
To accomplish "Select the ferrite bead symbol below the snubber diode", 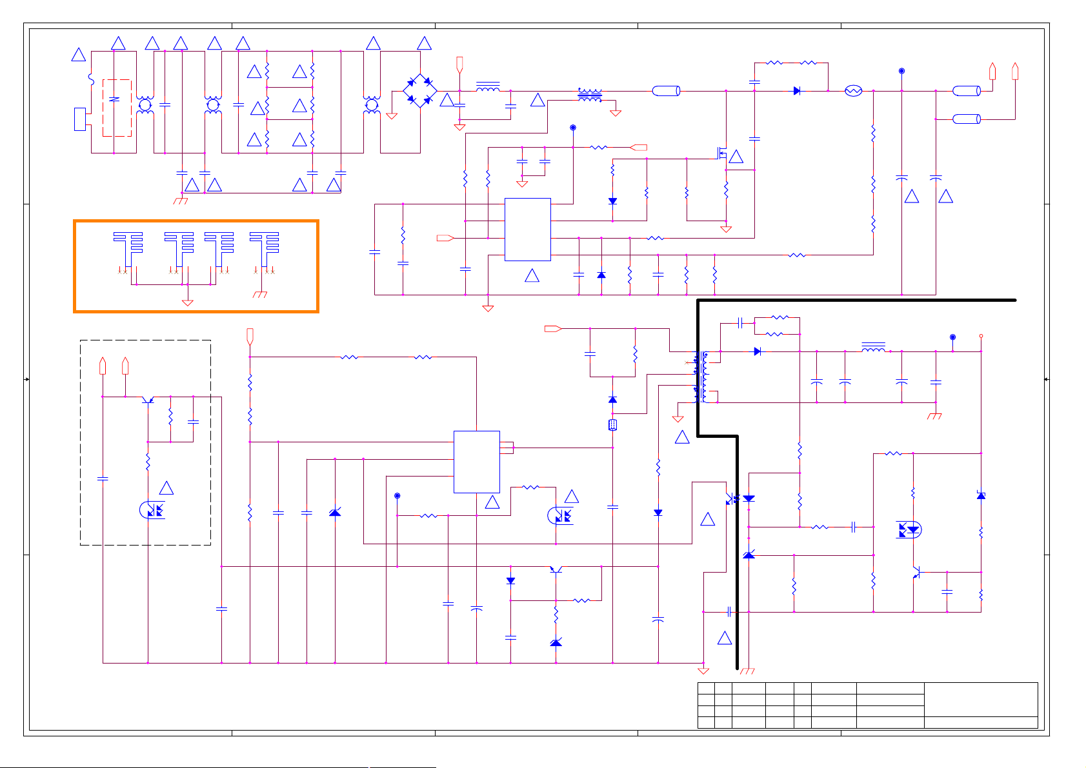I will [x=612, y=425].
